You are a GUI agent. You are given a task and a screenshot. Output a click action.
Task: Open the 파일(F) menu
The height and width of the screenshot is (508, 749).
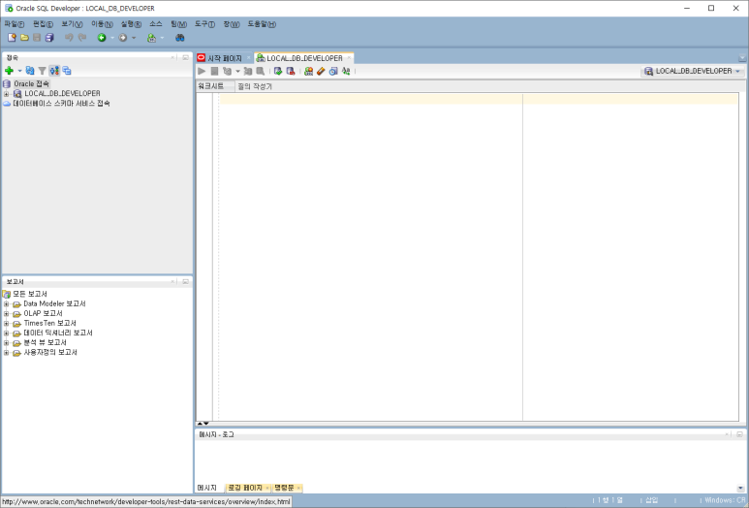click(x=15, y=24)
